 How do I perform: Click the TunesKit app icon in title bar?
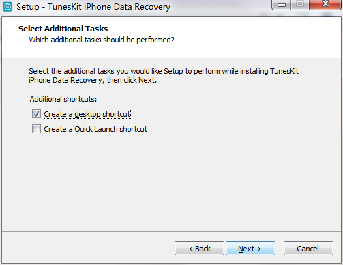(7, 7)
